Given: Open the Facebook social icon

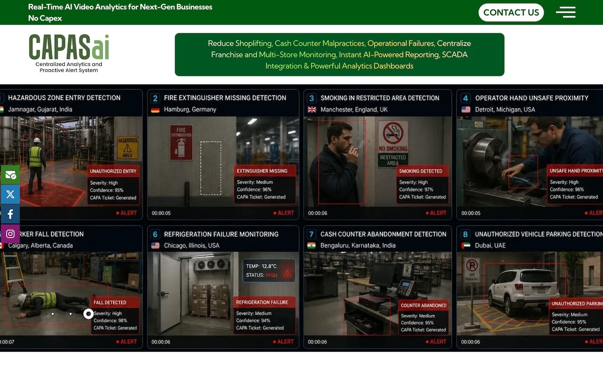Looking at the screenshot, I should tap(10, 214).
